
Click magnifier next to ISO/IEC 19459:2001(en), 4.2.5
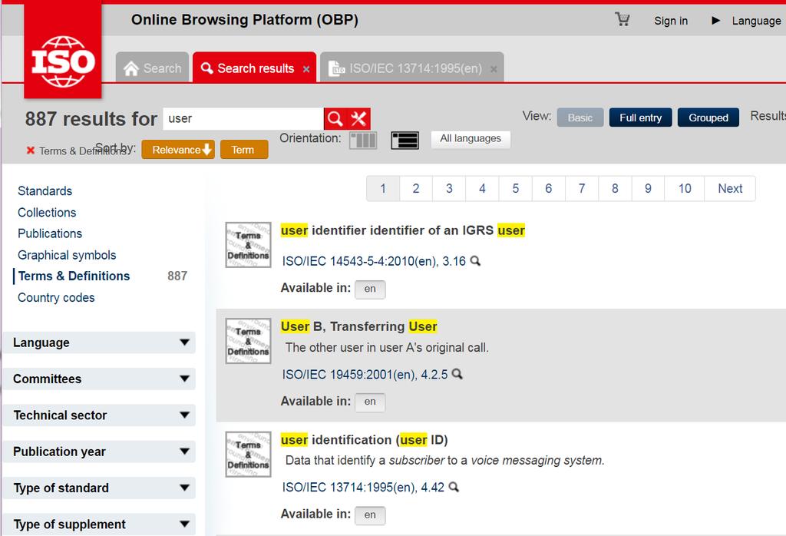(457, 374)
